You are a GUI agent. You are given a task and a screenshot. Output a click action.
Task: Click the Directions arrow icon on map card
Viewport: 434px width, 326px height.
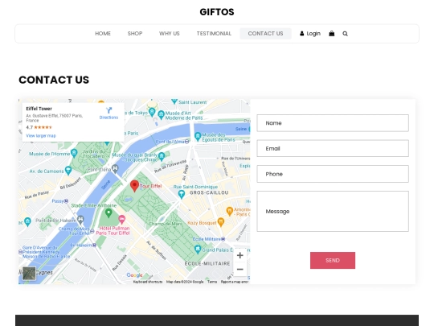tap(108, 110)
